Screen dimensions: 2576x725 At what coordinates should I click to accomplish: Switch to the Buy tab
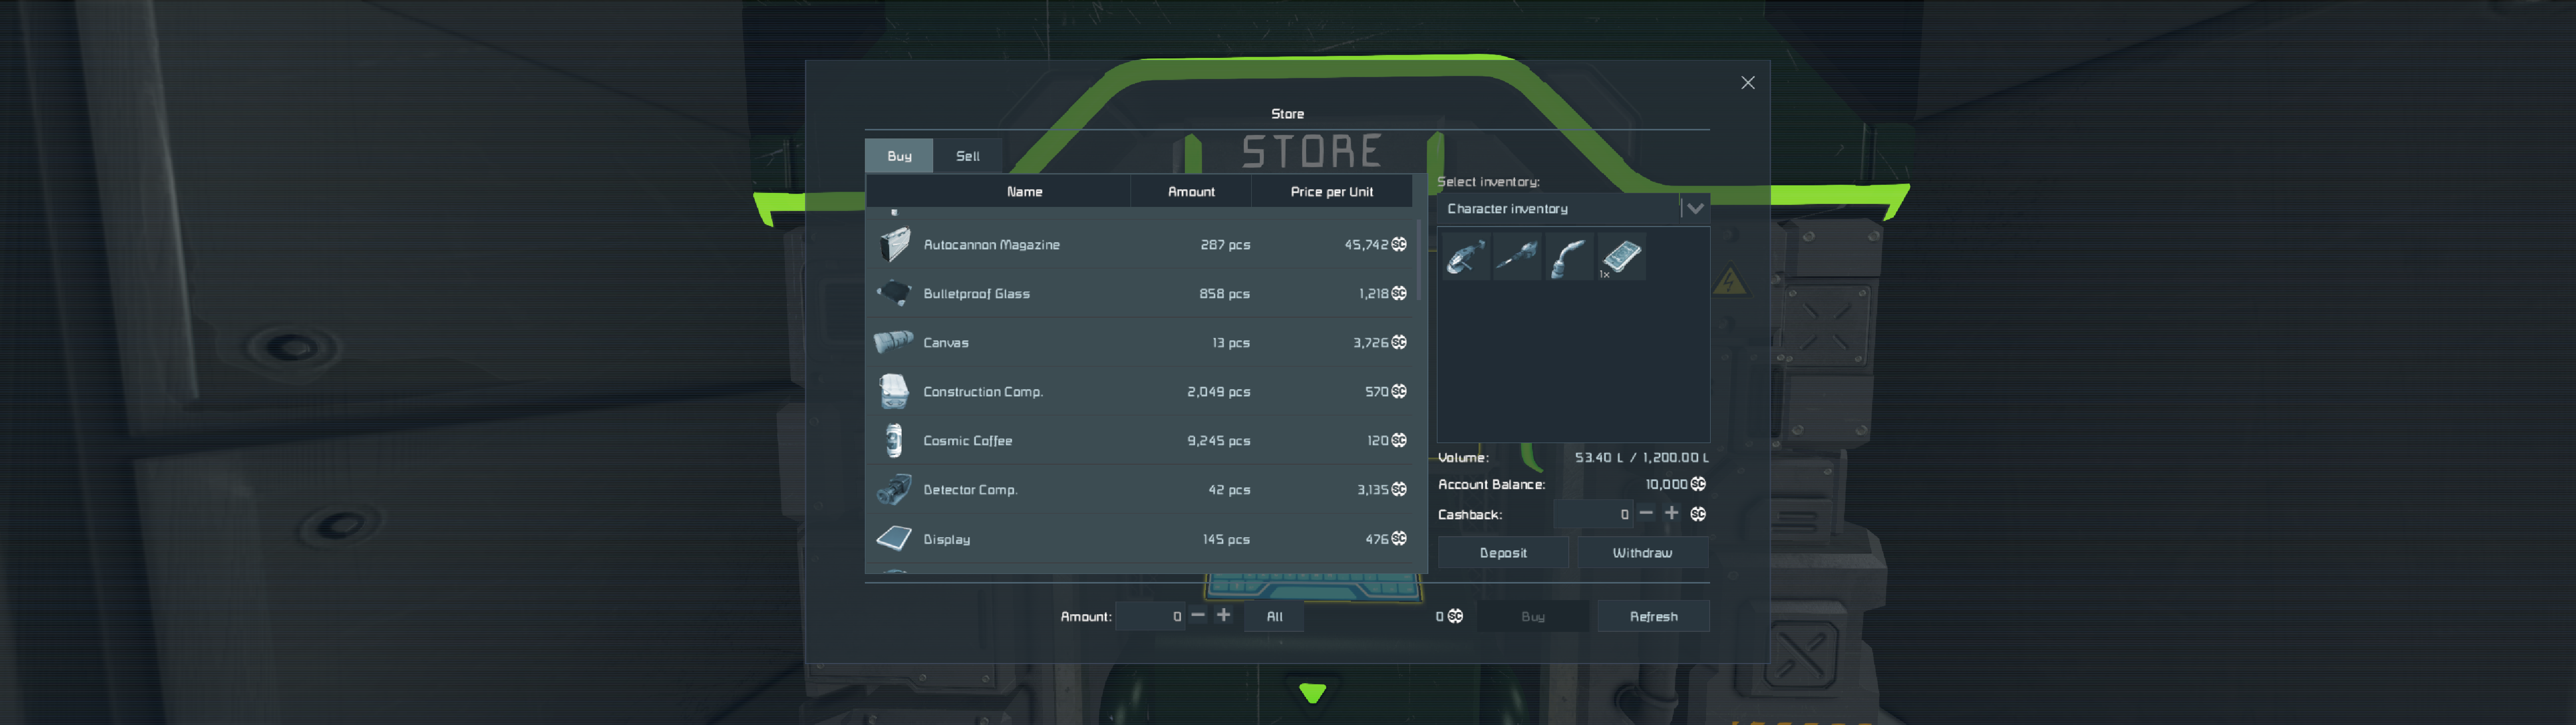pyautogui.click(x=899, y=156)
